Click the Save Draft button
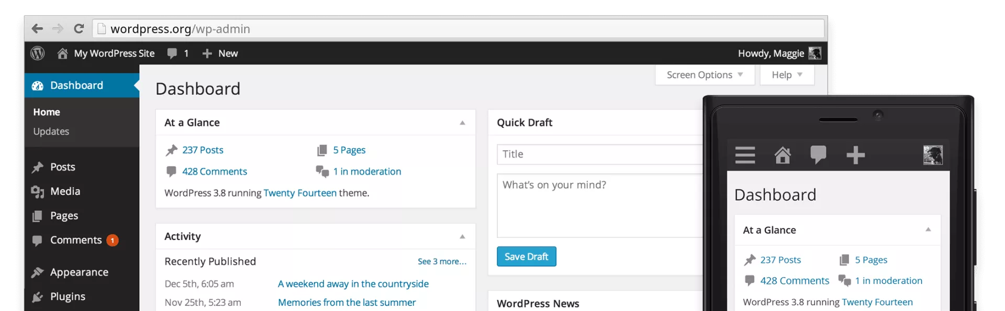The height and width of the screenshot is (311, 1005). click(527, 257)
